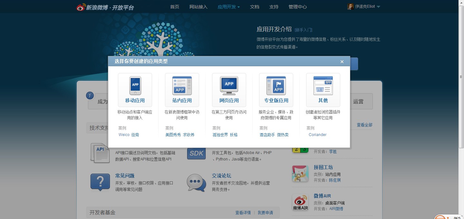This screenshot has width=464, height=219.
Task: Click the 网页应用 title link
Action: point(229,100)
